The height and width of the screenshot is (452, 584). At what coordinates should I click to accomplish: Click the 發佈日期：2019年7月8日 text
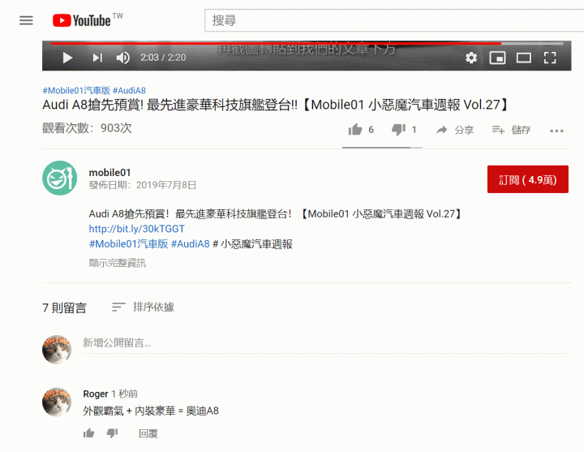tap(143, 185)
